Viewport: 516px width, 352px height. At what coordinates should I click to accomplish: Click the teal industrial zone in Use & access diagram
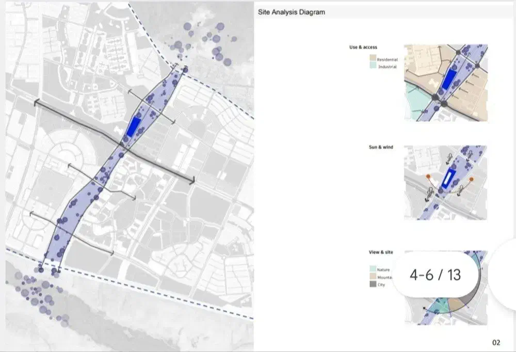[414, 101]
